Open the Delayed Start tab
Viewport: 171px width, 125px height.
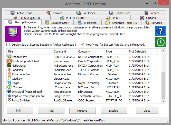click(58, 23)
